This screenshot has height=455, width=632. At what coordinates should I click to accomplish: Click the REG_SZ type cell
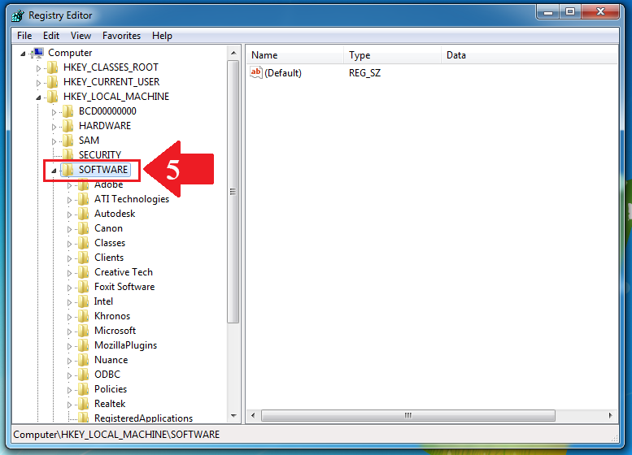pyautogui.click(x=364, y=73)
